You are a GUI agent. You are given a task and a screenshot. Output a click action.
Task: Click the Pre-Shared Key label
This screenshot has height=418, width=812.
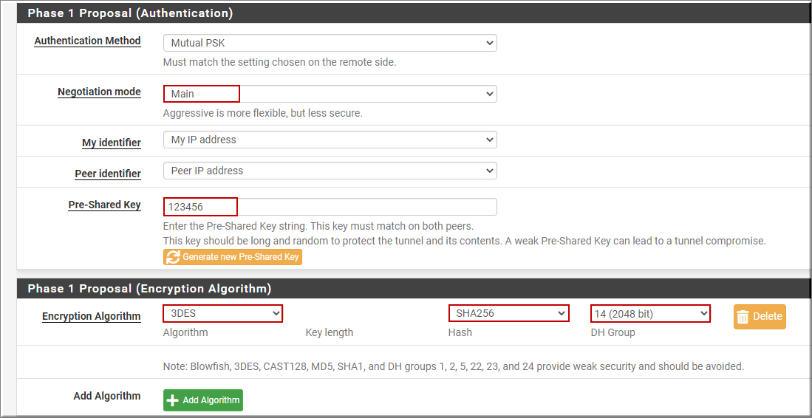[105, 205]
